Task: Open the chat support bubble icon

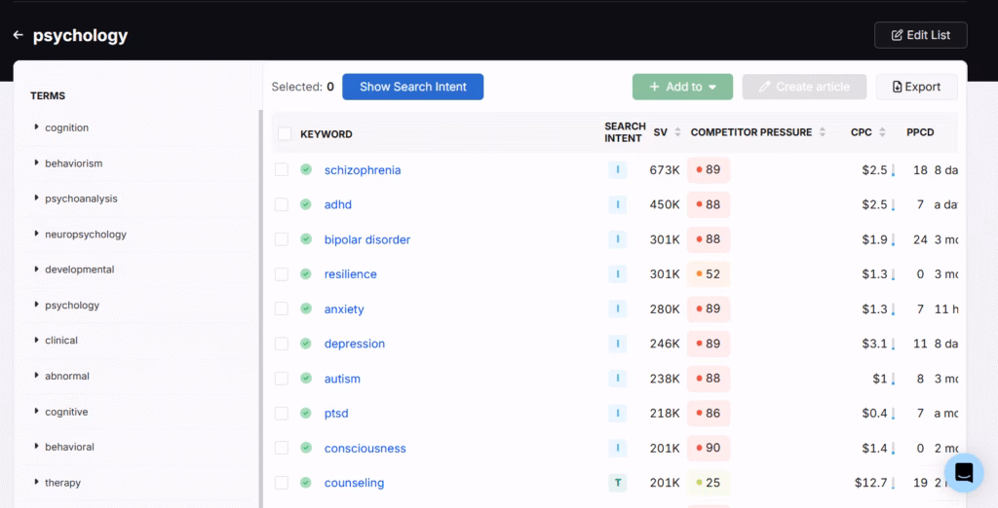Action: 964,473
